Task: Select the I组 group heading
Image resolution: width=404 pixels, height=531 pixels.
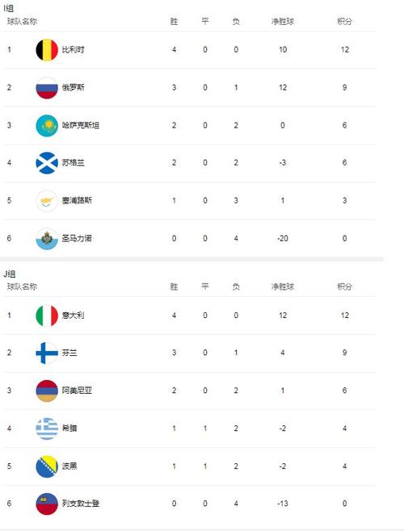Action: click(8, 8)
